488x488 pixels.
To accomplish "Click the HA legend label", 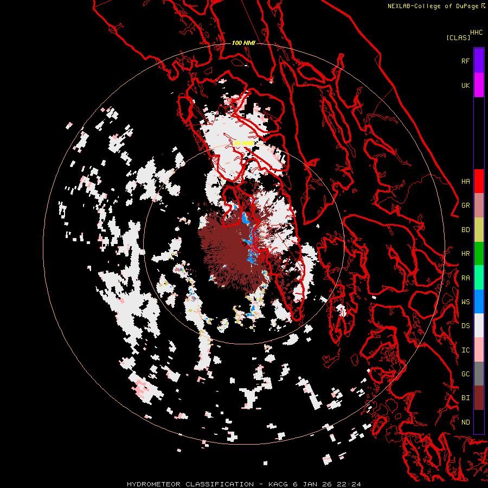I will coord(465,181).
